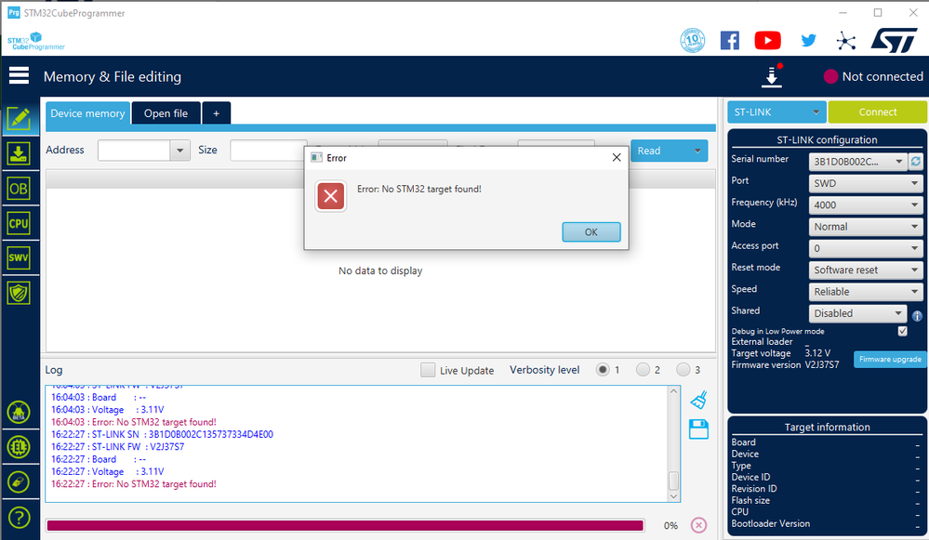
Task: Select verbosity level 2
Action: [643, 370]
